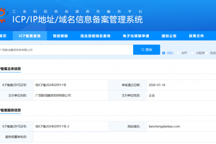Click the search input with 广西联成融资担保有限公司

(x=66, y=50)
